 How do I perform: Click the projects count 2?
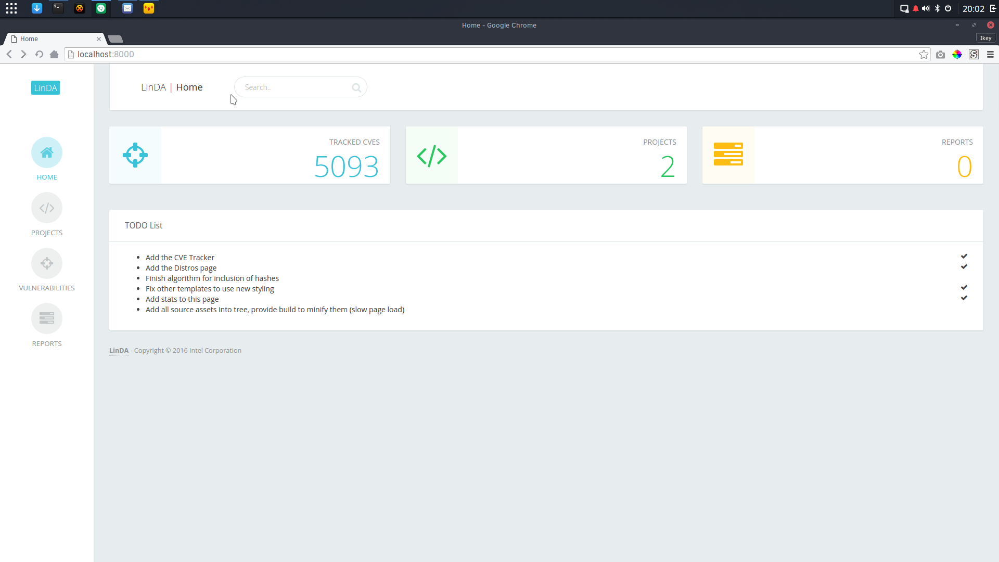[x=668, y=167]
